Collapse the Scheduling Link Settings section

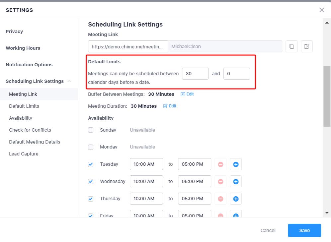coord(69,81)
